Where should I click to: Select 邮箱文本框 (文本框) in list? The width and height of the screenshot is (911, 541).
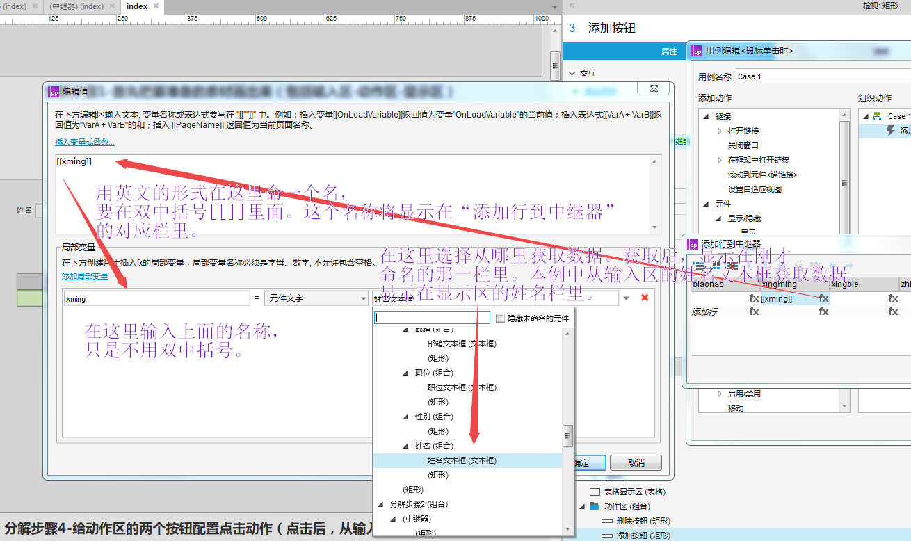click(x=462, y=344)
